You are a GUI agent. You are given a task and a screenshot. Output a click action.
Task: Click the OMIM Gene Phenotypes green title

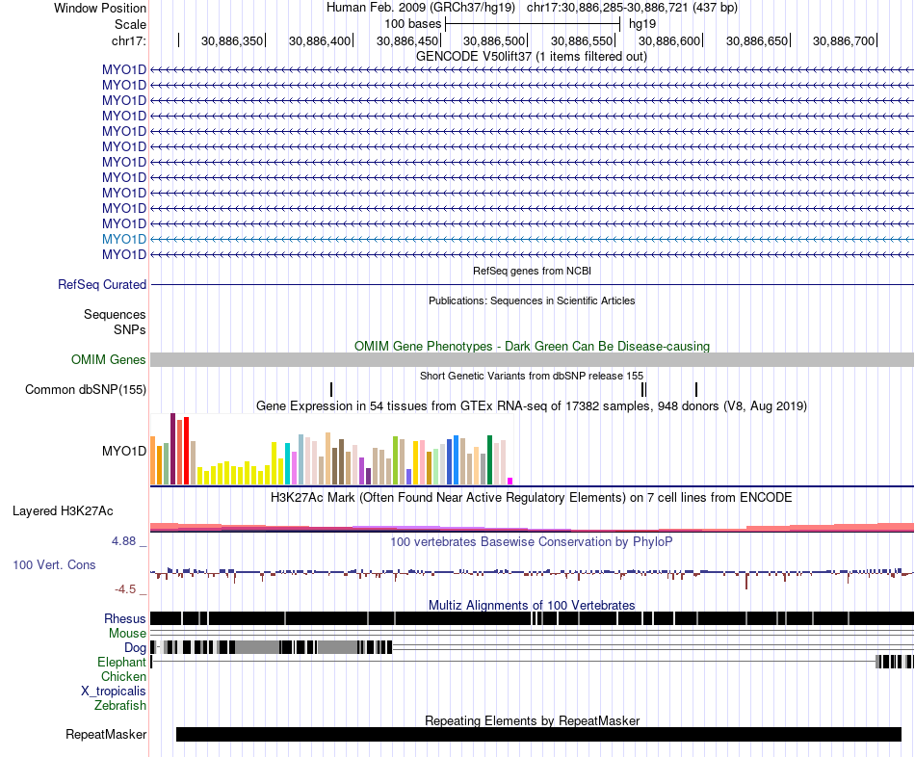pyautogui.click(x=532, y=346)
